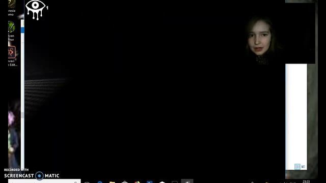Open the green round desktop shortcut icon
The image size is (326, 183).
tap(11, 27)
